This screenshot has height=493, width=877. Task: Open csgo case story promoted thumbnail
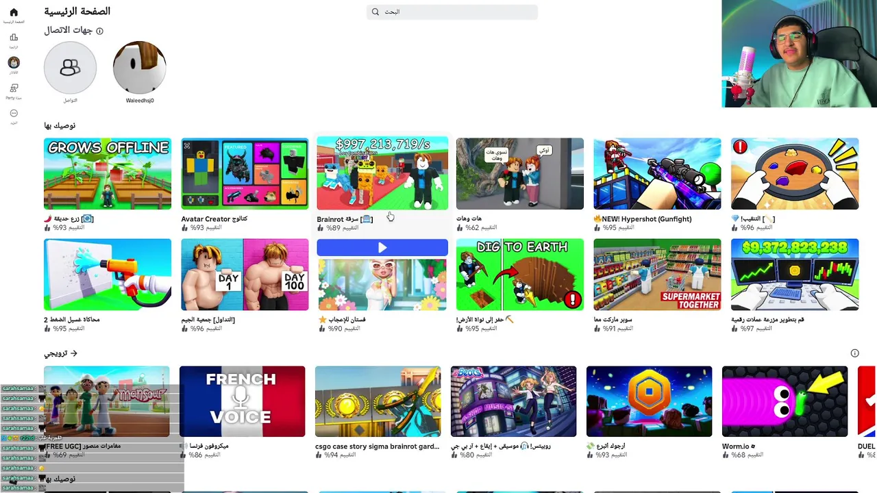pos(378,401)
